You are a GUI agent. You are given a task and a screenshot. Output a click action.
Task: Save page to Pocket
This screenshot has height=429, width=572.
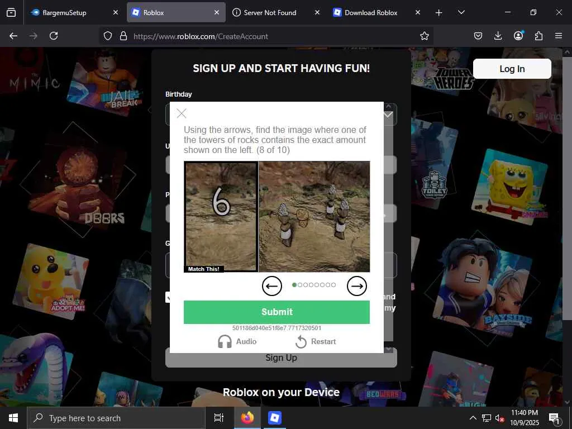point(478,36)
